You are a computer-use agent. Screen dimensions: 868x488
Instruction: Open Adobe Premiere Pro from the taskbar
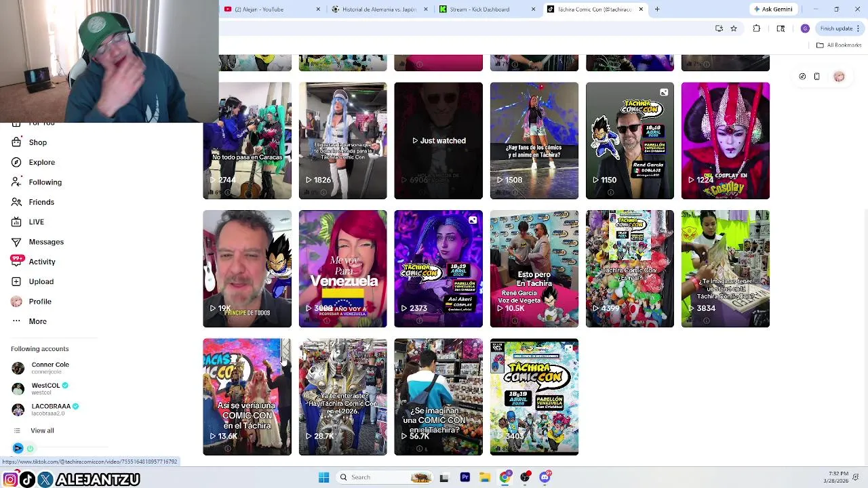[465, 477]
